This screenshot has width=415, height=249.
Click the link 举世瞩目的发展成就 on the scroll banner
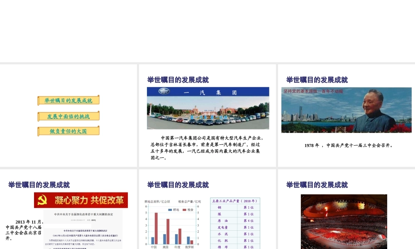tap(68, 100)
